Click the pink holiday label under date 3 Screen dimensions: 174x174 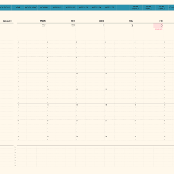159,29
